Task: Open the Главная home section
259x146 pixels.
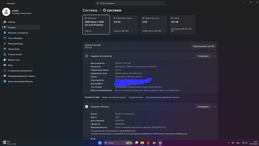Action: 21,22
